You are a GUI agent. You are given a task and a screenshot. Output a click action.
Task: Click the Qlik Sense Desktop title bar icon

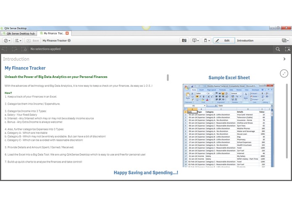click(2, 28)
